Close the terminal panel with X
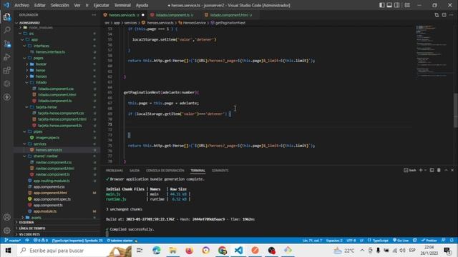 point(452,170)
